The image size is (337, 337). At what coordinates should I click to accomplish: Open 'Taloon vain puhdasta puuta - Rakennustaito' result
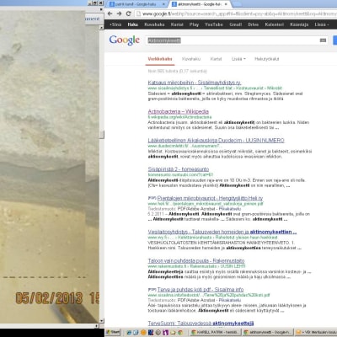point(196,260)
